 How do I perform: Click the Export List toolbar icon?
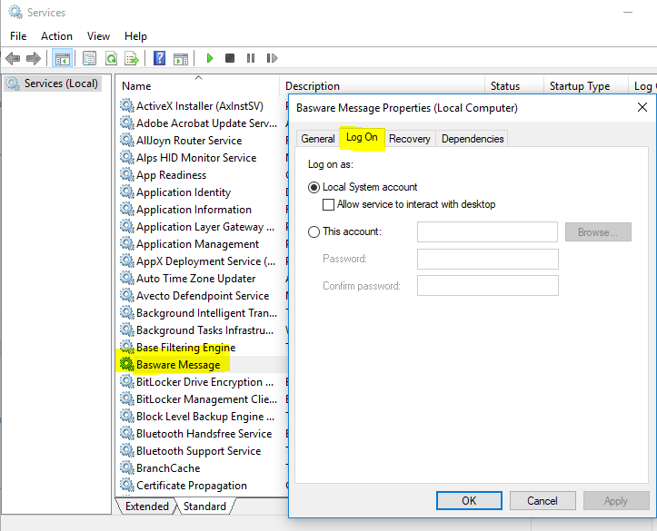tap(132, 58)
